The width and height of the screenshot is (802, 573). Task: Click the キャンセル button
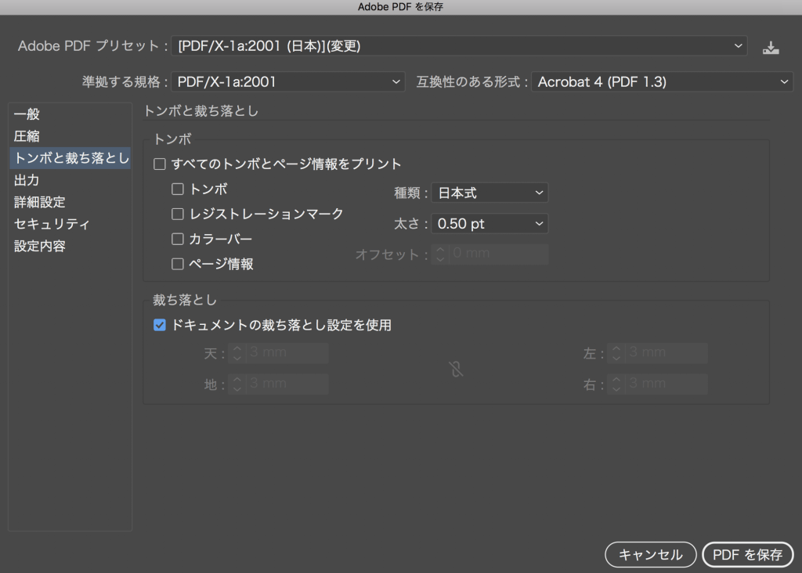(x=651, y=554)
